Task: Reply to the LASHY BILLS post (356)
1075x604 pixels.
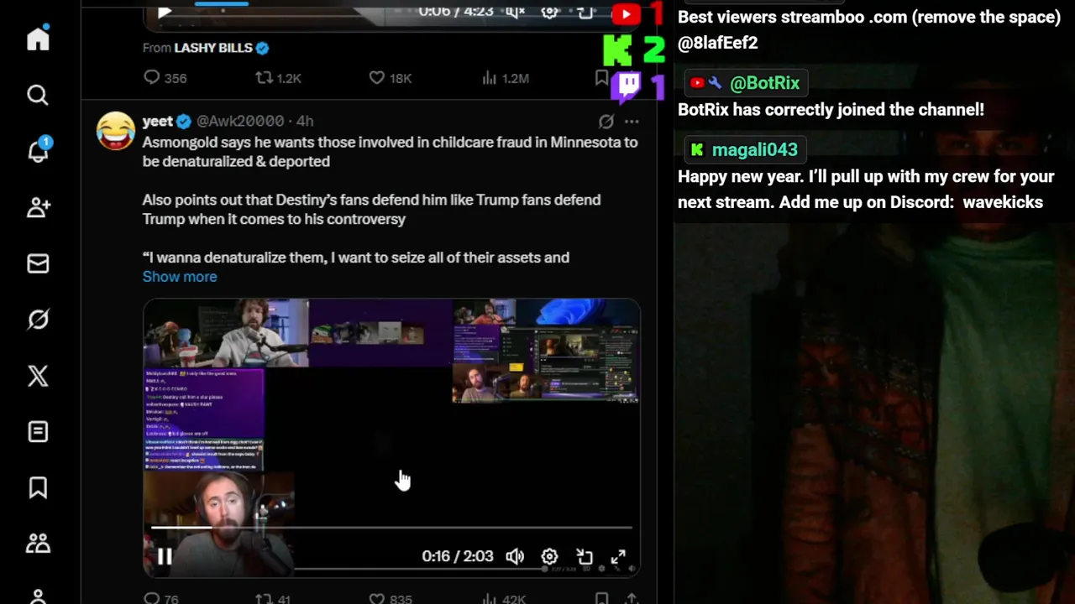Action: tap(165, 78)
